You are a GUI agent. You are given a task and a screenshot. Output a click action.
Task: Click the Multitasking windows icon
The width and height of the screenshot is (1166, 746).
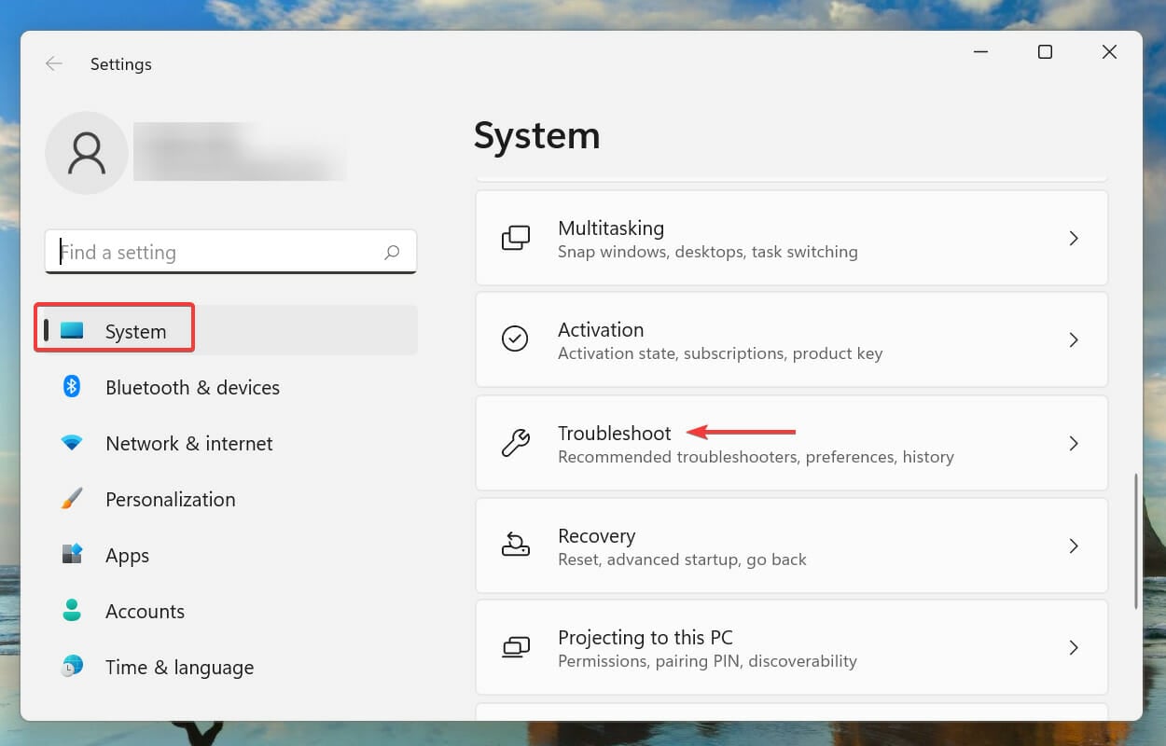tap(516, 239)
